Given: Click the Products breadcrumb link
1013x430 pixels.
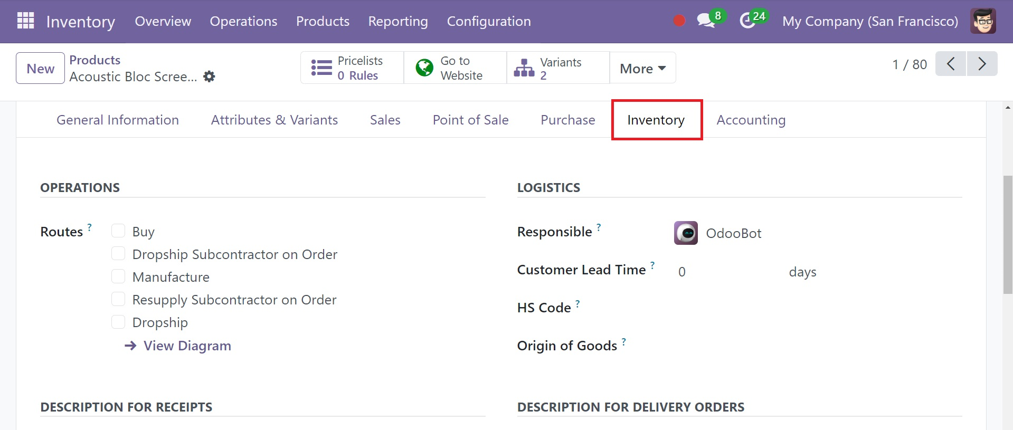Looking at the screenshot, I should click(95, 60).
